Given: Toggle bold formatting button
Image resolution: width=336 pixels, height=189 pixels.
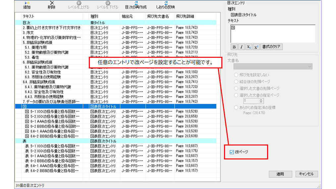Looking at the screenshot, I should click(234, 47).
